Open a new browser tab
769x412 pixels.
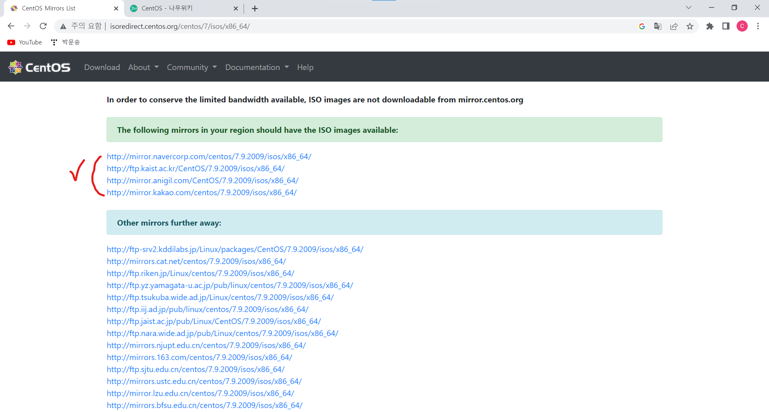(255, 8)
